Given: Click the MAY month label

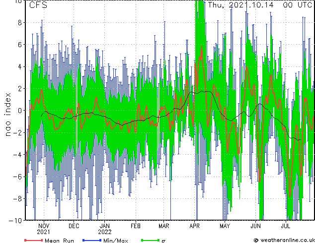Looking at the screenshot, I should (x=225, y=226).
